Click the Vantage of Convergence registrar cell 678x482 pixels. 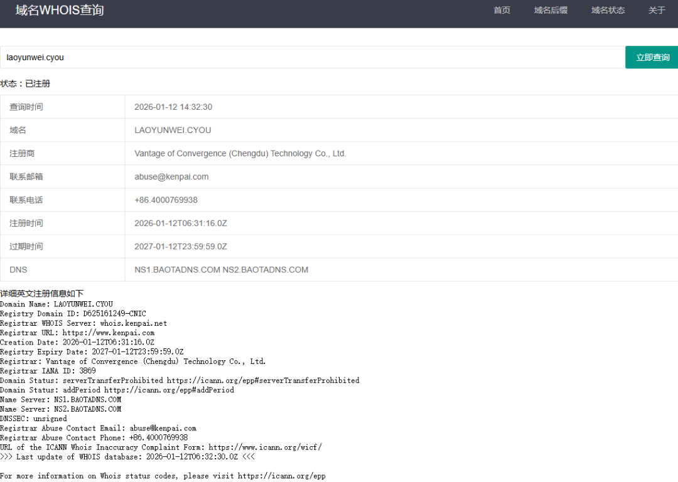click(240, 154)
